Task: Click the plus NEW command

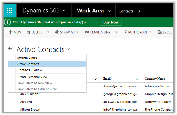Action: click(x=11, y=32)
